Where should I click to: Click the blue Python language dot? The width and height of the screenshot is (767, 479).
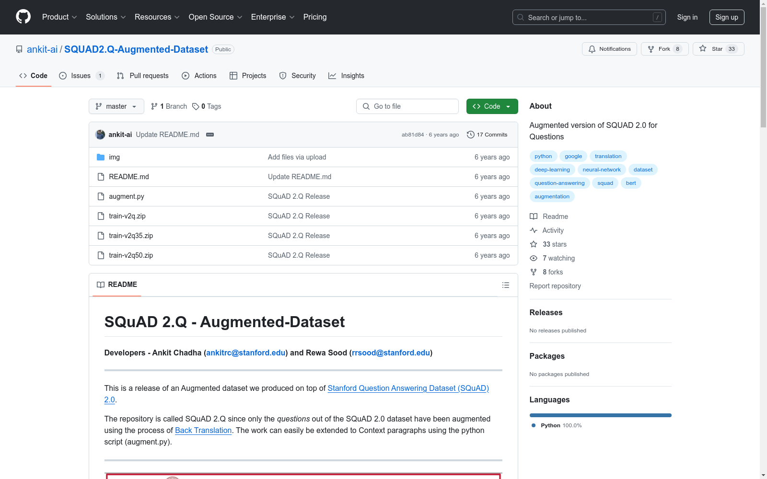click(534, 425)
